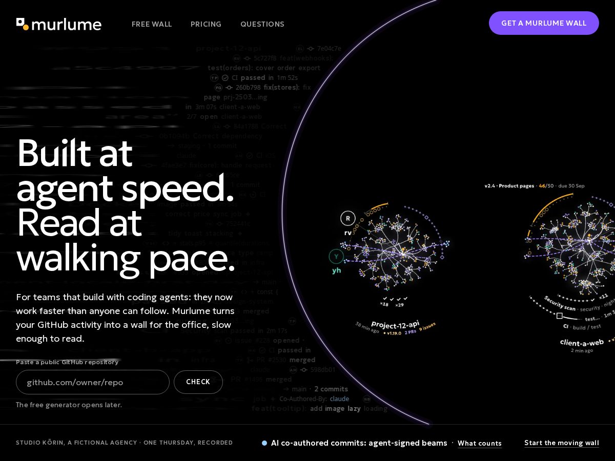Click the 'Studio Körin, a fictional agency' text
This screenshot has width=615, height=461.
pyautogui.click(x=76, y=443)
